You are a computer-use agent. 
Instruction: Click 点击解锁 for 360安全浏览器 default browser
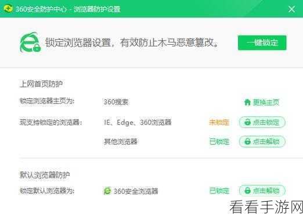[x=262, y=191]
